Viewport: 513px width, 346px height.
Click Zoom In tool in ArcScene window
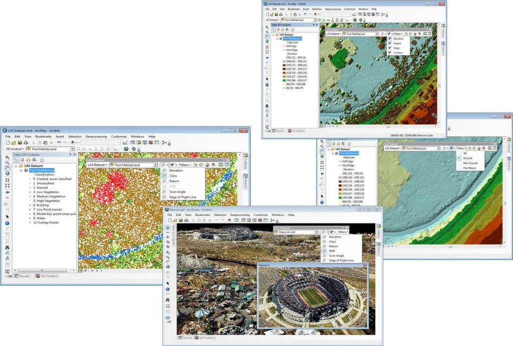click(167, 252)
